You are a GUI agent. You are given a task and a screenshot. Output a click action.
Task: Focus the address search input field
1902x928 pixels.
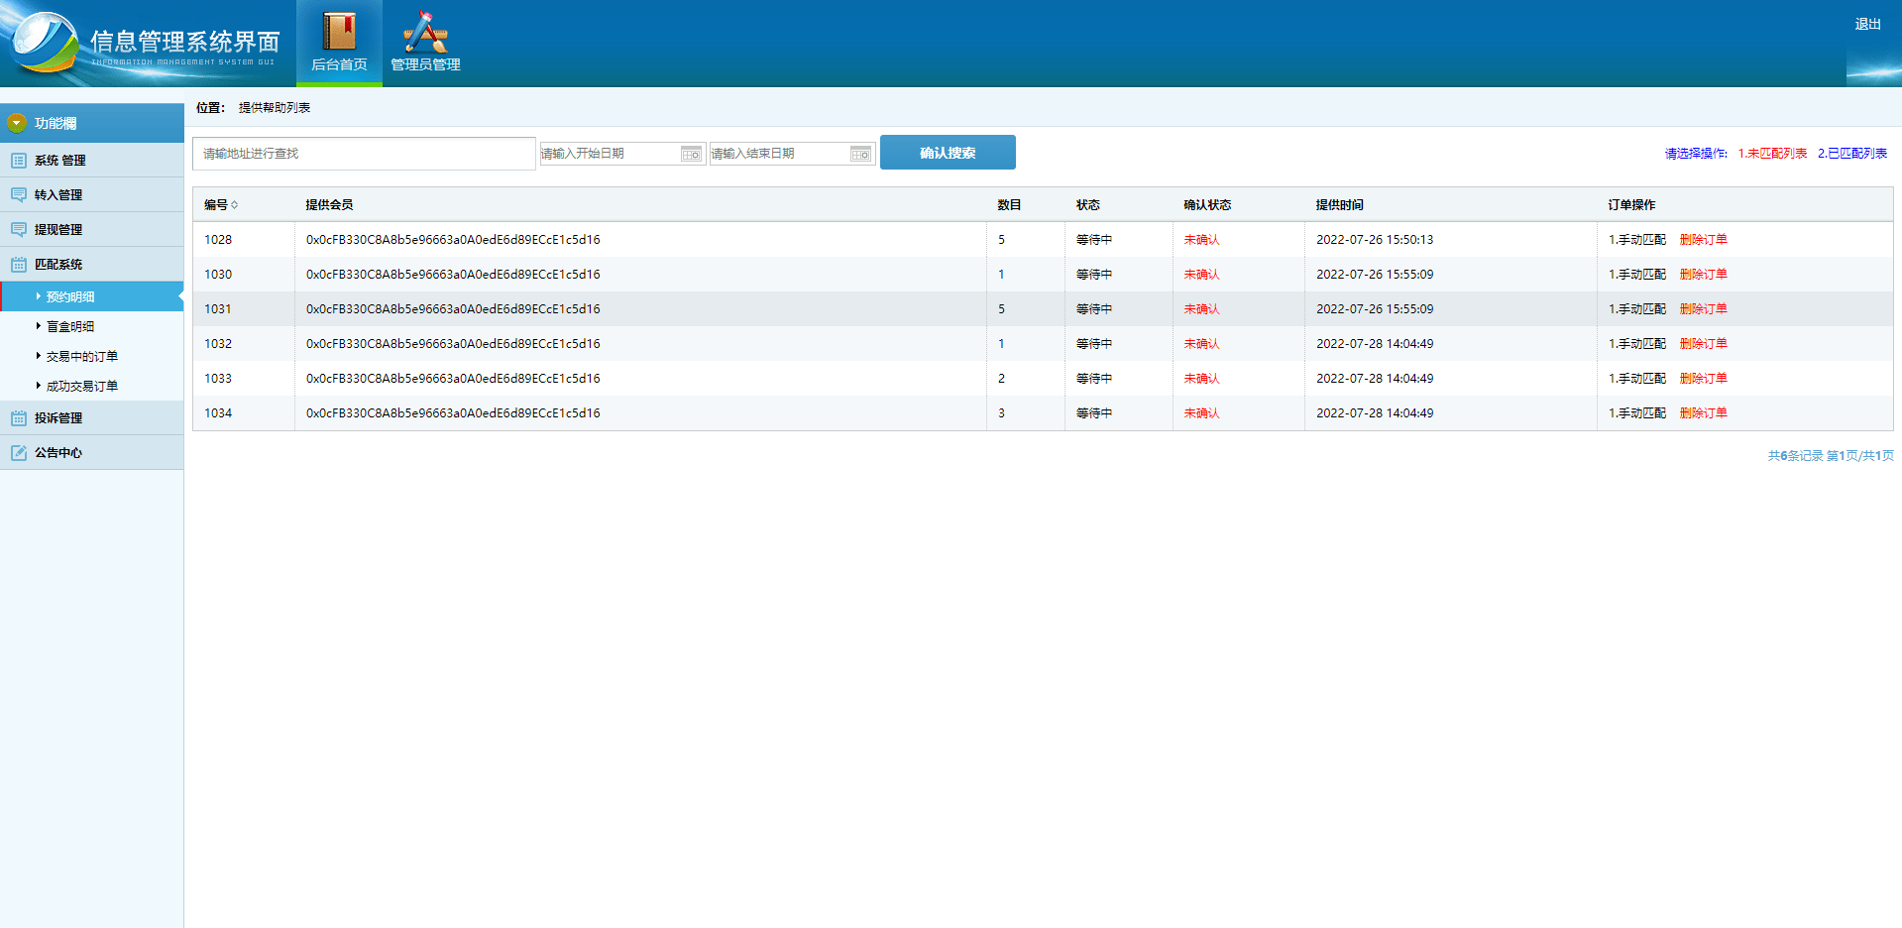(x=364, y=154)
